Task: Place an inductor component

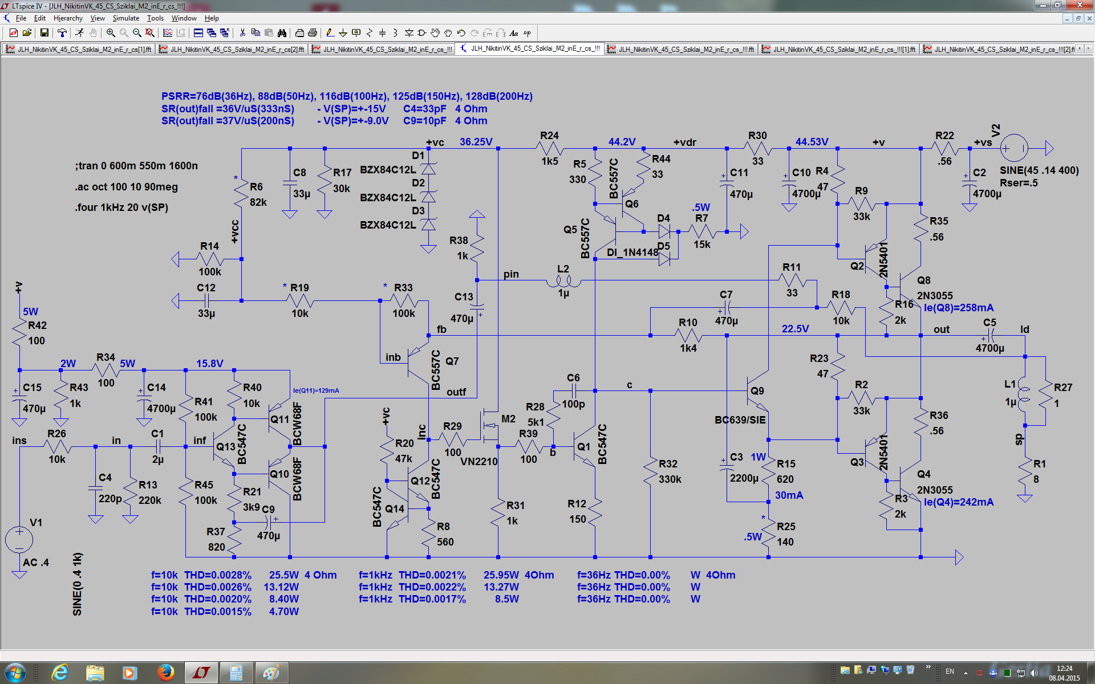Action: tap(396, 33)
